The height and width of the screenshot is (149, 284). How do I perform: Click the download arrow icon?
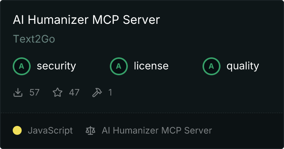18,92
